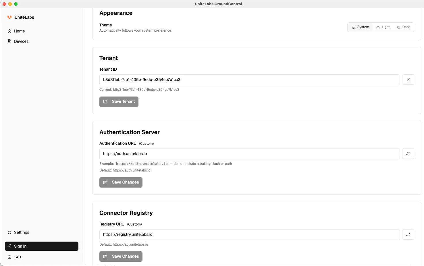Image resolution: width=424 pixels, height=266 pixels.
Task: Switch to the Light theme
Action: [383, 27]
